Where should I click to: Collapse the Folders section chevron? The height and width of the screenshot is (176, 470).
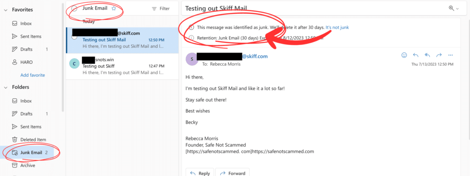tap(6, 87)
